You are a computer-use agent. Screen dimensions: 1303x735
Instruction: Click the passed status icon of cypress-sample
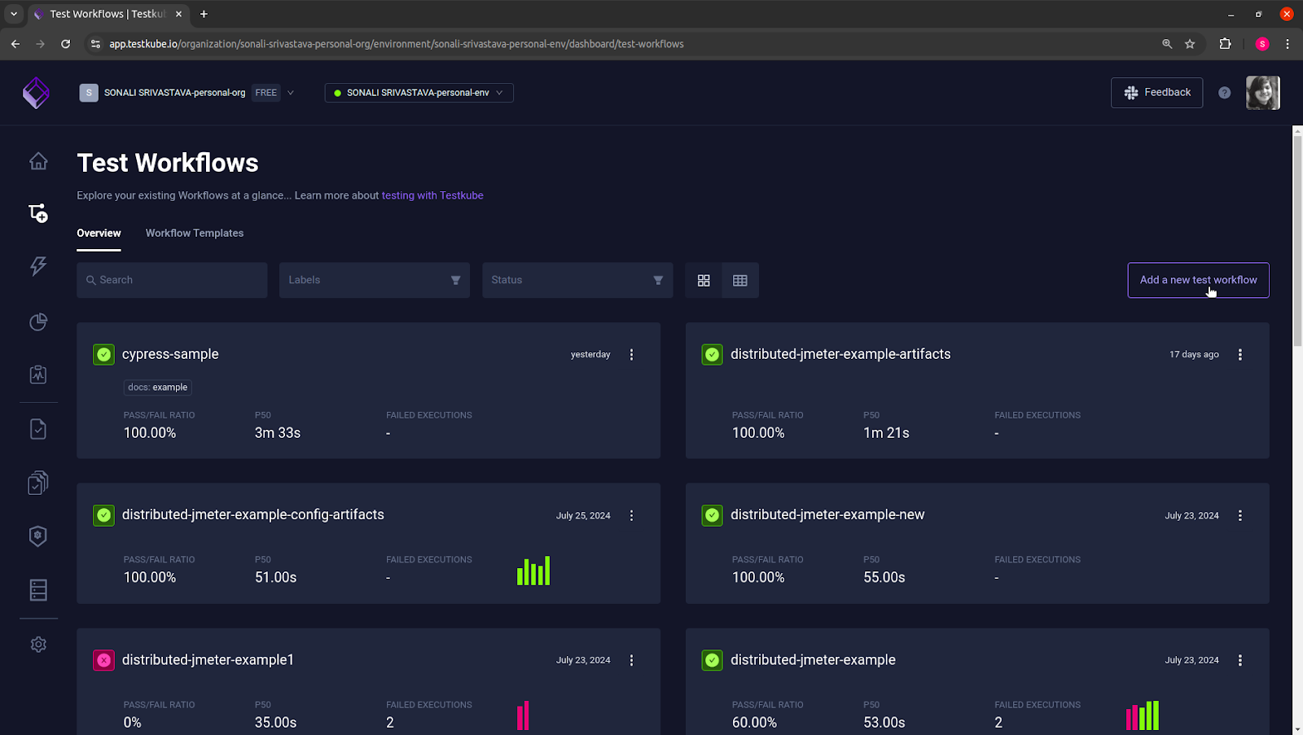(x=103, y=355)
